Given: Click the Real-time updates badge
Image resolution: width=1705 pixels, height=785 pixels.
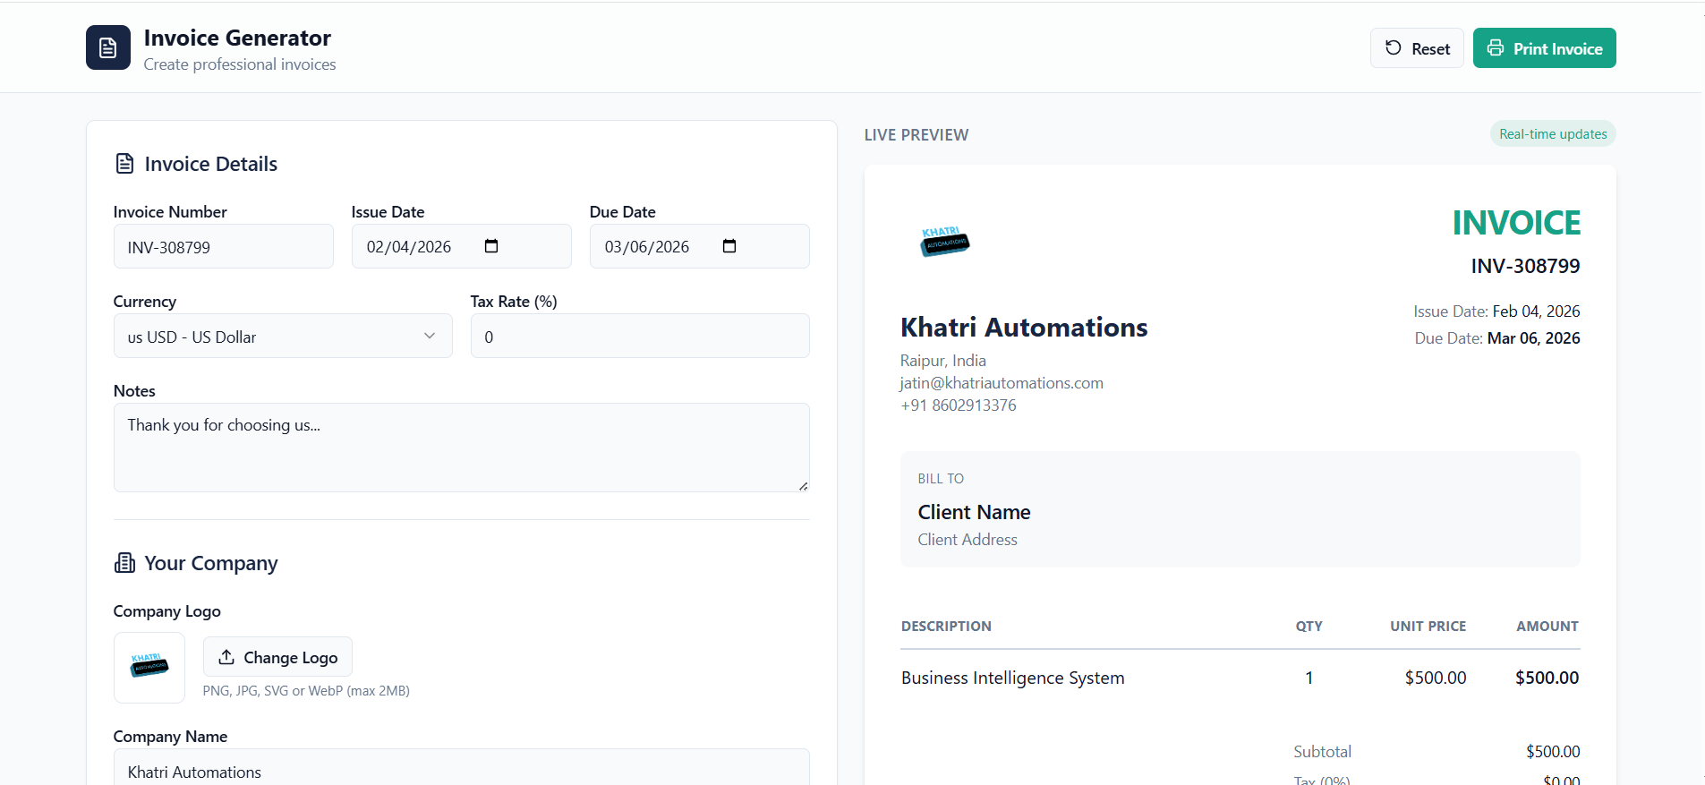Looking at the screenshot, I should coord(1553,134).
